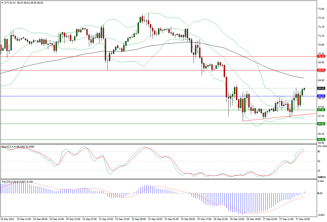Viewport: 327px width, 222px height.
Task: Click the 80 level on Stochastic scale
Action: tap(319, 152)
